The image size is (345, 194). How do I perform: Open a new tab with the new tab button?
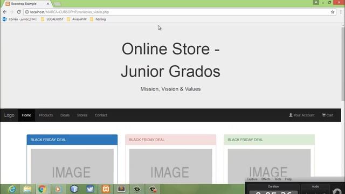coord(57,4)
